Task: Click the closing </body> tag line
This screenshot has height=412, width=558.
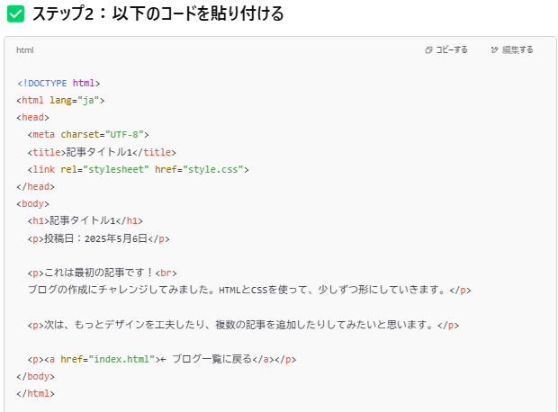Action: tap(36, 376)
